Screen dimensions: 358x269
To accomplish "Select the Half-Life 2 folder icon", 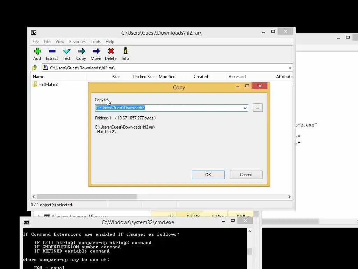I will [35, 84].
